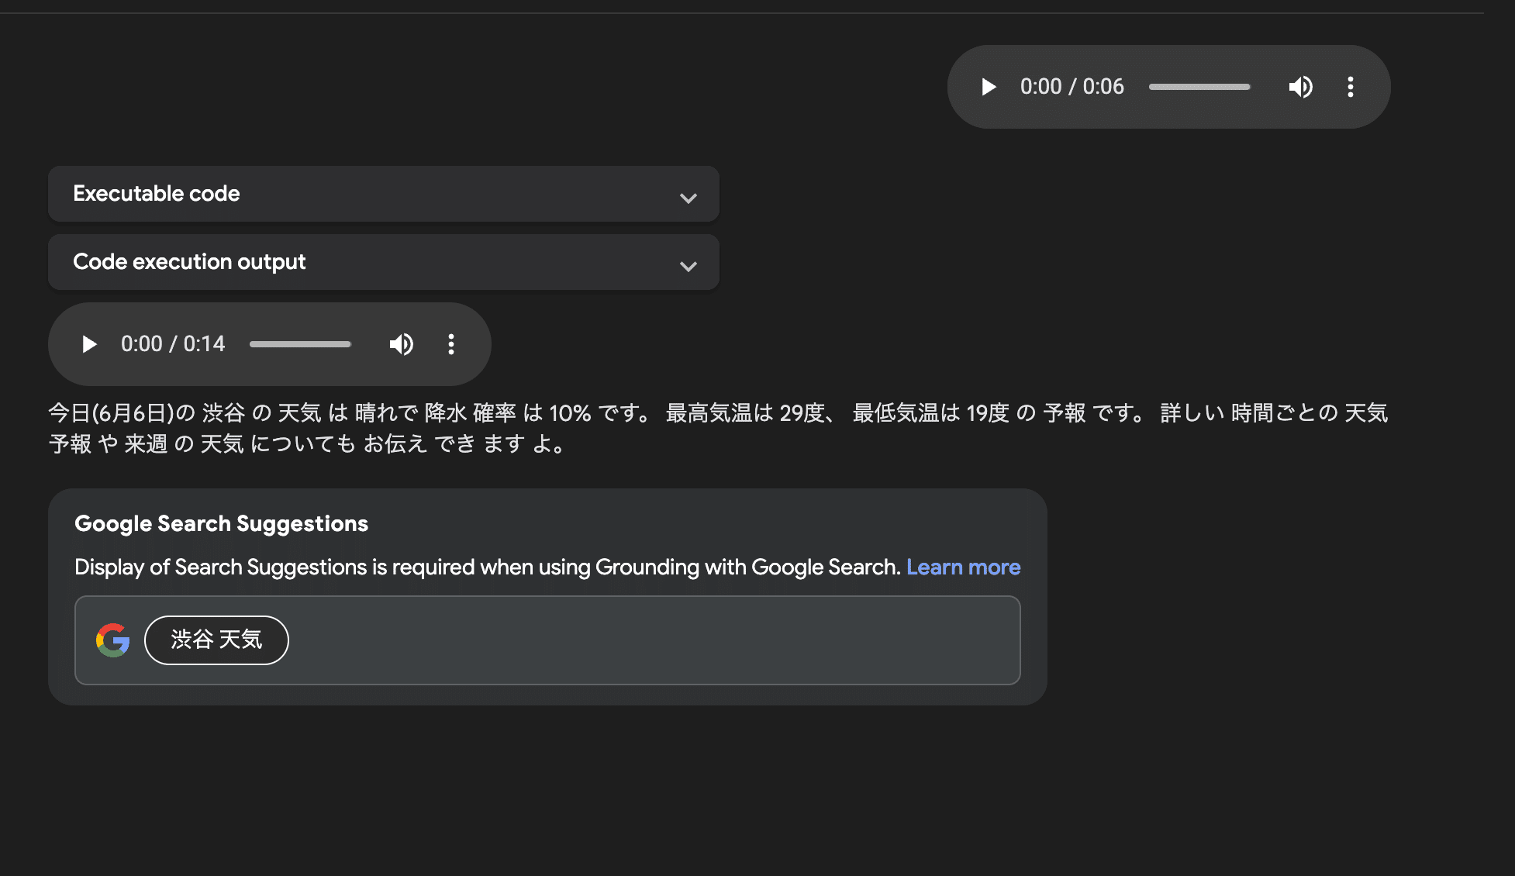Viewport: 1515px width, 876px height.
Task: Click the Google Search Suggestions heading
Action: (221, 524)
